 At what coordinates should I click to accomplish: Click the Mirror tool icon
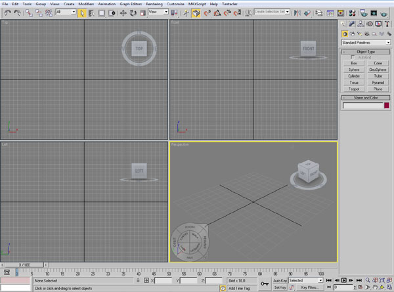coord(297,13)
